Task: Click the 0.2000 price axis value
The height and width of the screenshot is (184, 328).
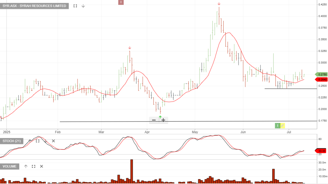Action: point(323,109)
